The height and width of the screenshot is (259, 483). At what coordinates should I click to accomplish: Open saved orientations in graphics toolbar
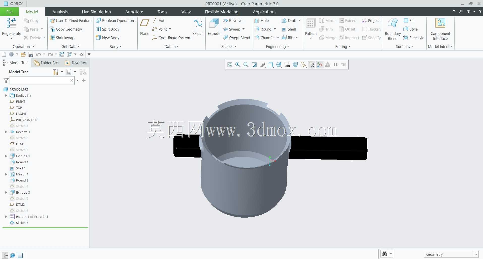tap(279, 65)
